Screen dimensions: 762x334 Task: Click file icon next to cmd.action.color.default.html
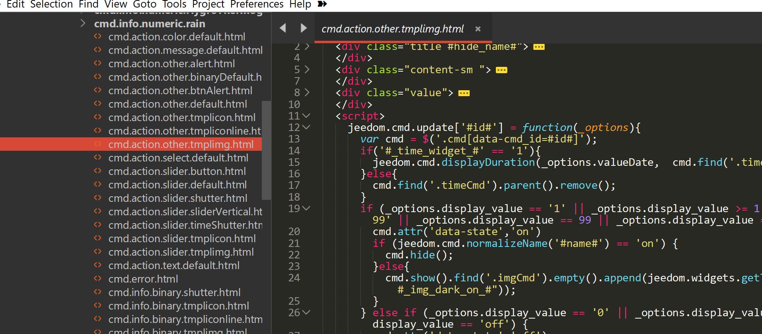98,37
